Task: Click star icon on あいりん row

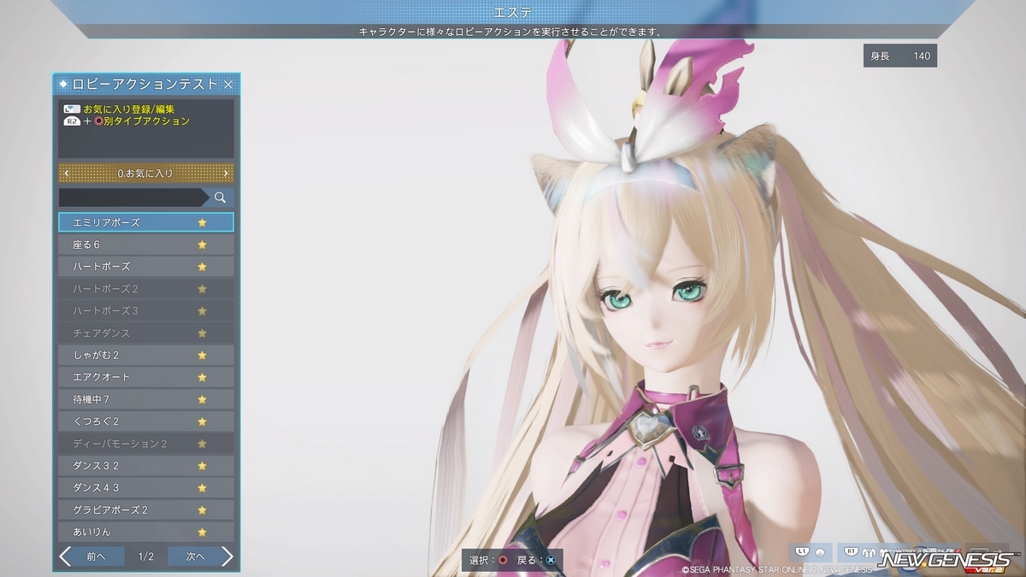Action: pyautogui.click(x=203, y=532)
